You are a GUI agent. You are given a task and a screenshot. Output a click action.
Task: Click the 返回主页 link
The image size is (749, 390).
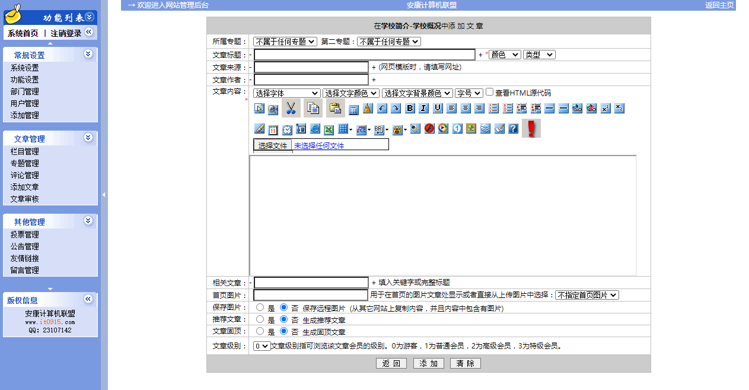(719, 5)
